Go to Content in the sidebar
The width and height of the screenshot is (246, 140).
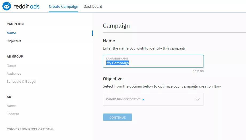[x=13, y=114]
